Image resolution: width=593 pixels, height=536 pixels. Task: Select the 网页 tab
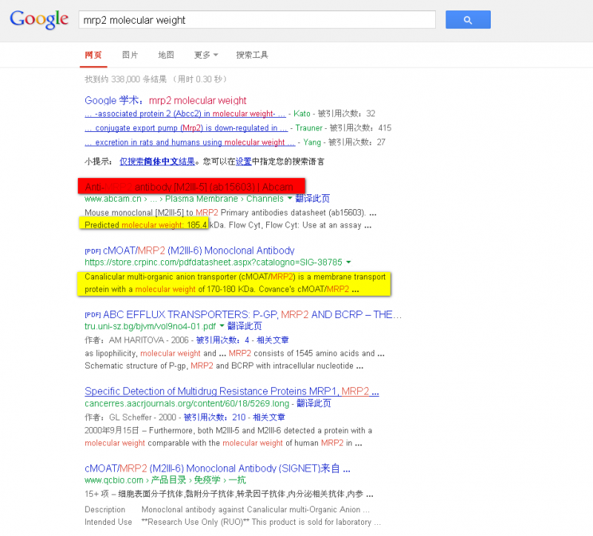[x=93, y=55]
